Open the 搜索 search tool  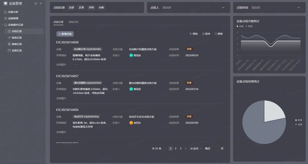[219, 34]
